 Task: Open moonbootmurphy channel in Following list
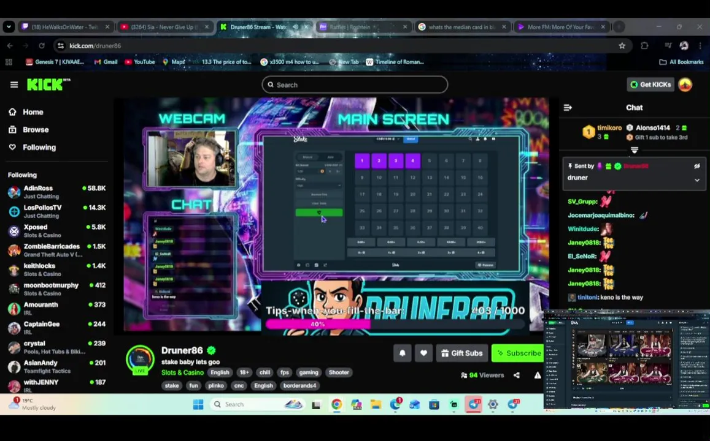click(x=56, y=289)
